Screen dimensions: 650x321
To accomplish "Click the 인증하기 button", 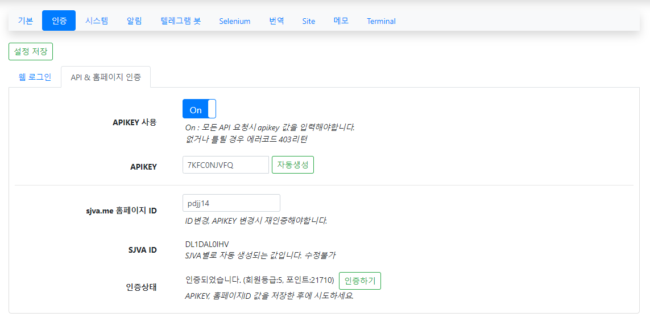I will click(359, 281).
